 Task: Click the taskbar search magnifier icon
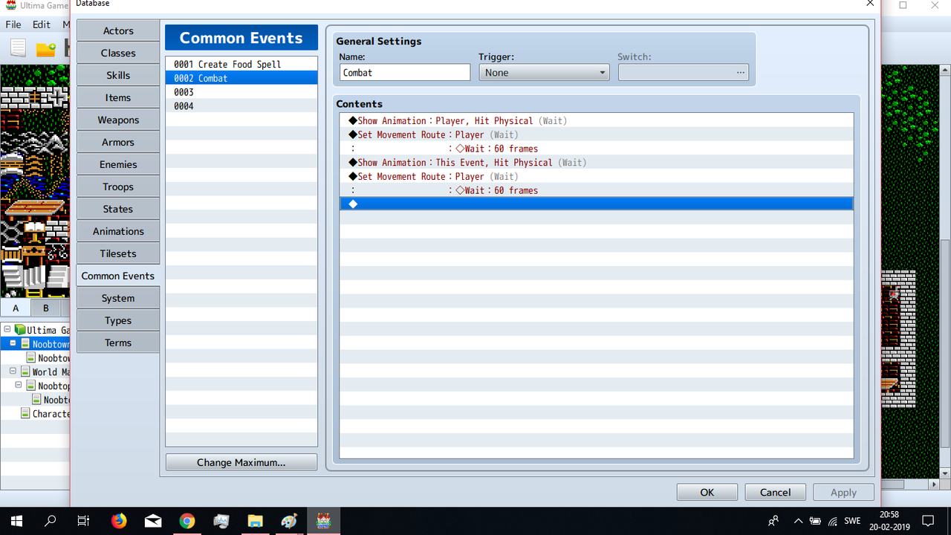(51, 521)
